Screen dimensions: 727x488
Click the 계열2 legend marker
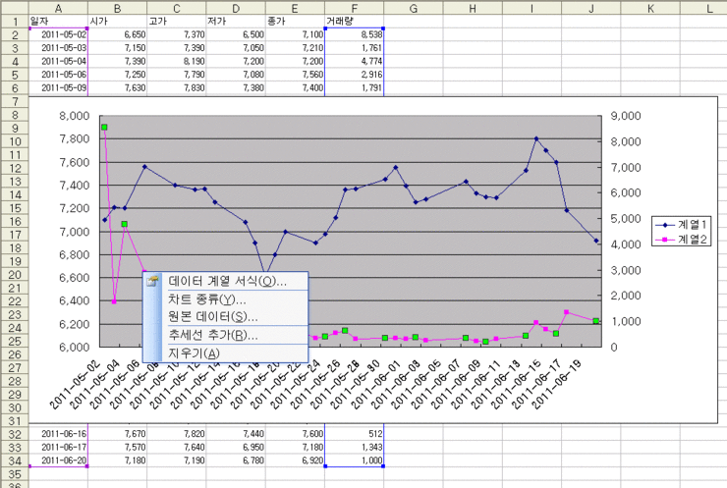click(664, 239)
